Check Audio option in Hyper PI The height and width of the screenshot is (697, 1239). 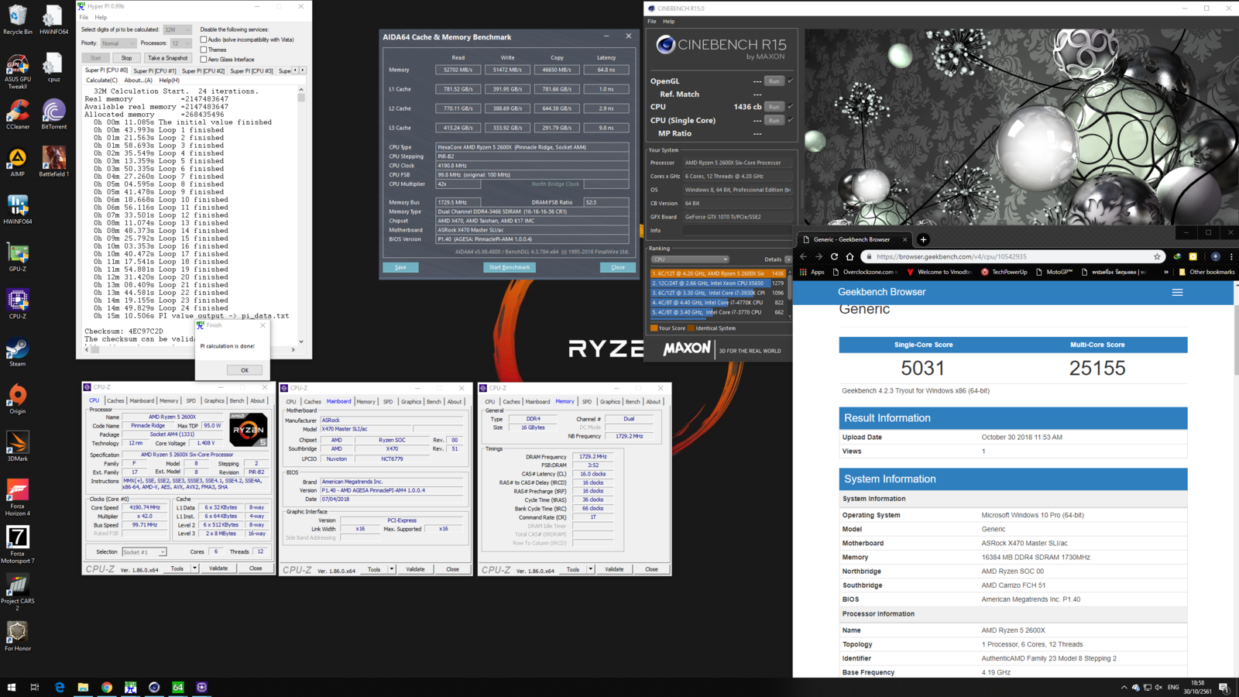click(x=204, y=39)
